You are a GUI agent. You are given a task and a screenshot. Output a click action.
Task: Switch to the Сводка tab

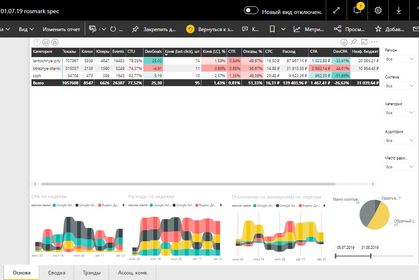[57, 272]
